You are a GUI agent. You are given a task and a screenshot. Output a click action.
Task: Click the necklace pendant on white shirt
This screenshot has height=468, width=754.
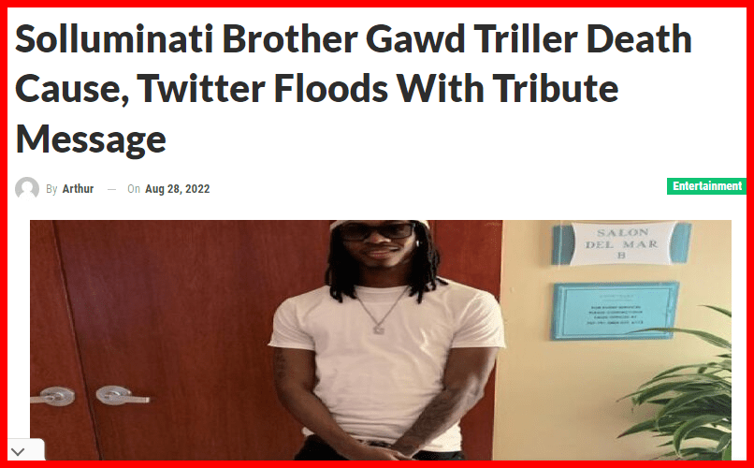point(379,329)
